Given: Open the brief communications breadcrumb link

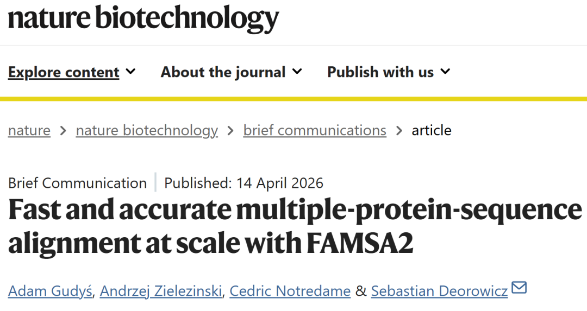Looking at the screenshot, I should pyautogui.click(x=315, y=131).
